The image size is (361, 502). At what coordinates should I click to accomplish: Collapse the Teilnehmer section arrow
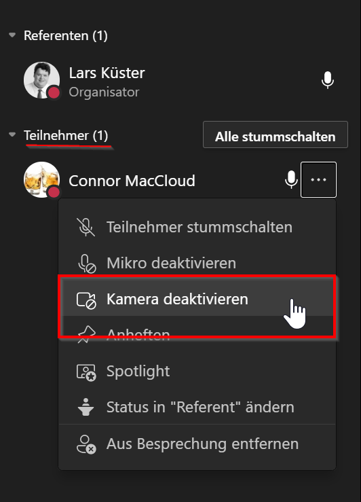point(12,135)
